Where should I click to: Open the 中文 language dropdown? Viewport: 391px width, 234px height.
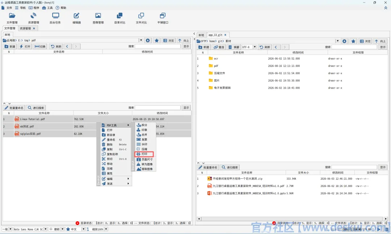(x=83, y=229)
